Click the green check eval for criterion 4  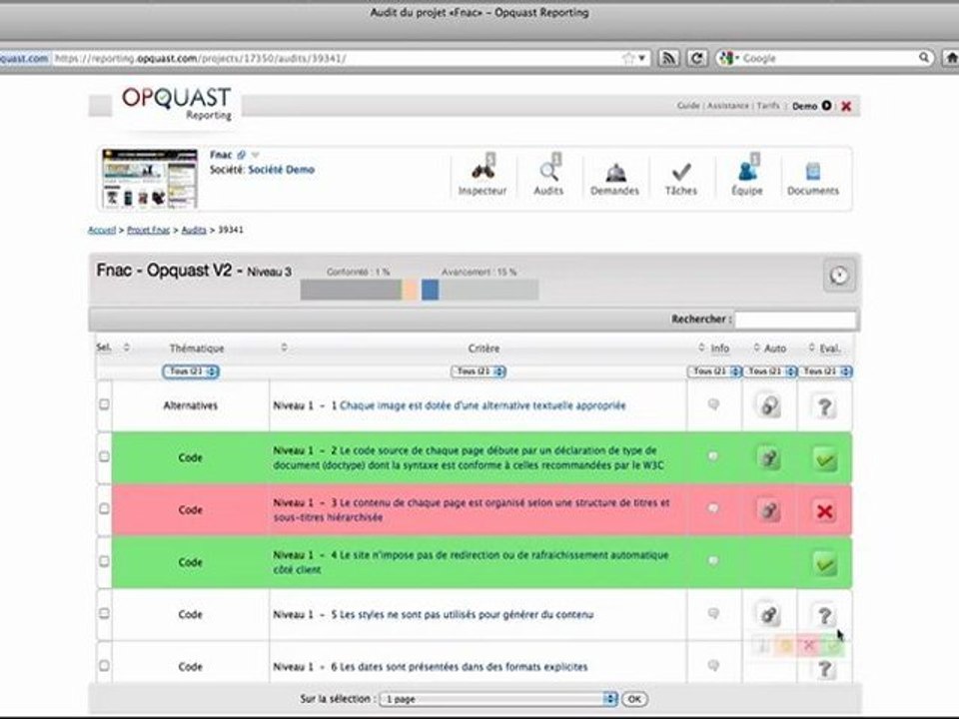tap(825, 563)
